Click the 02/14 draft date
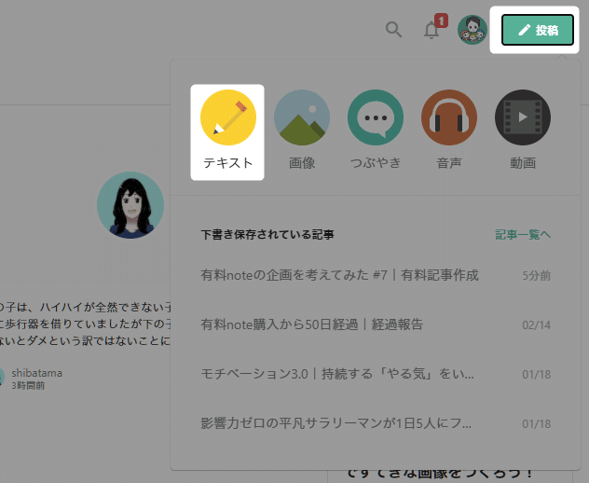589x483 pixels. [537, 324]
